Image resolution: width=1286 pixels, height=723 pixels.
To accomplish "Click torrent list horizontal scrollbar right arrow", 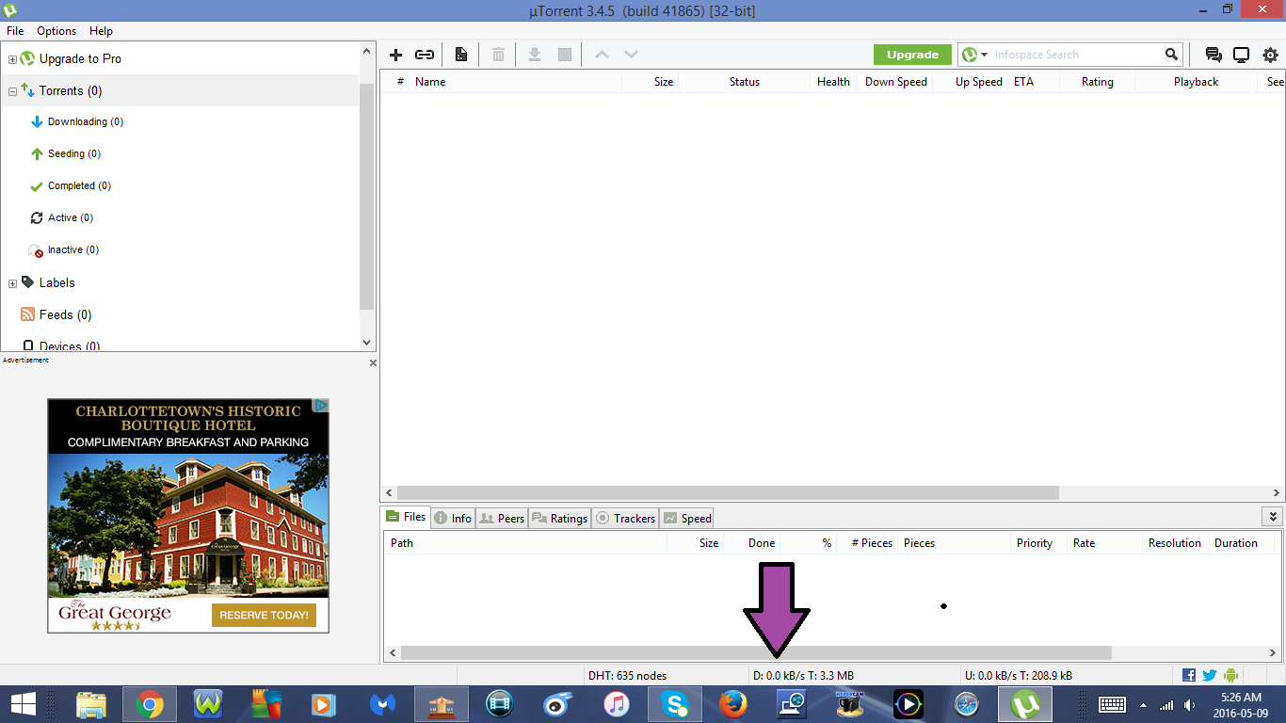I will [1277, 493].
